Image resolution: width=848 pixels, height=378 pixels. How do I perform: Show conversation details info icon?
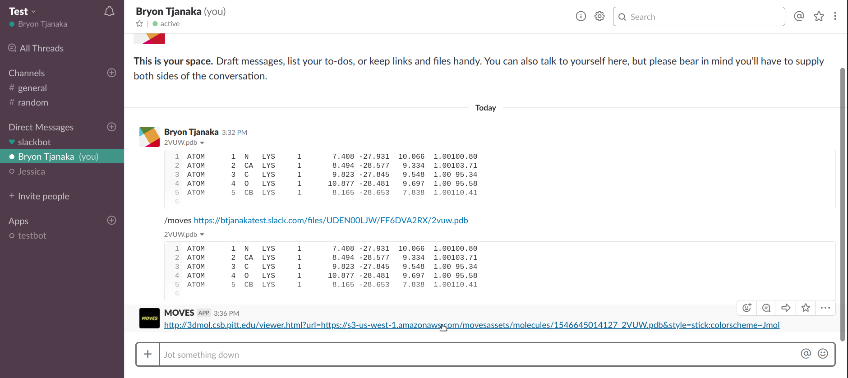[x=581, y=17]
